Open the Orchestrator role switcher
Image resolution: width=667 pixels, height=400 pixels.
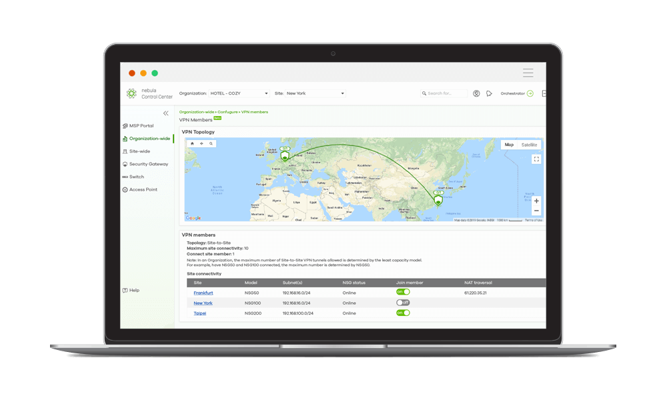(517, 93)
